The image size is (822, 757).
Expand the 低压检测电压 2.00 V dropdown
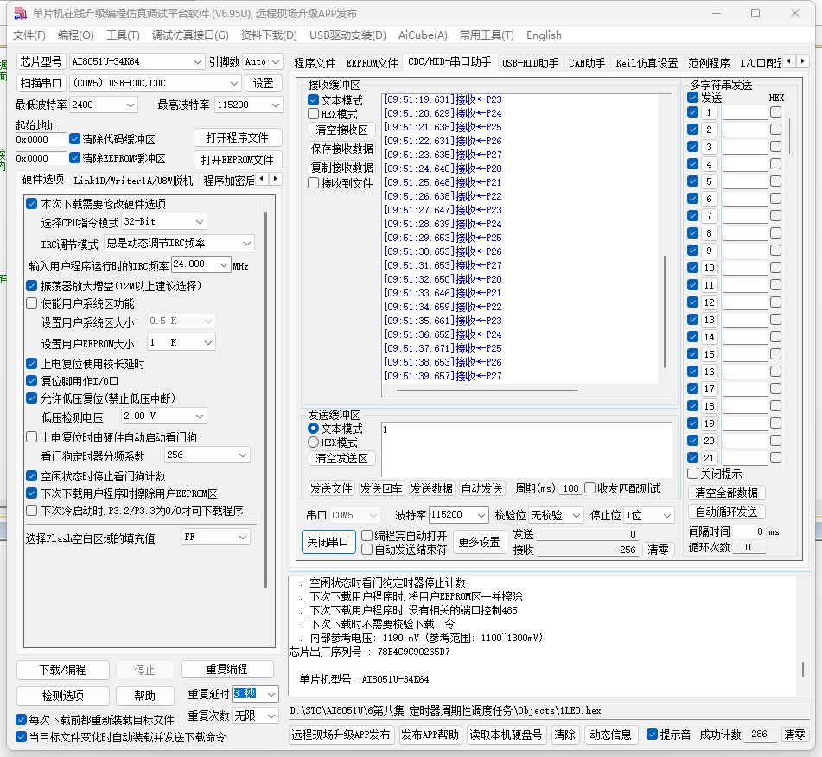click(200, 417)
